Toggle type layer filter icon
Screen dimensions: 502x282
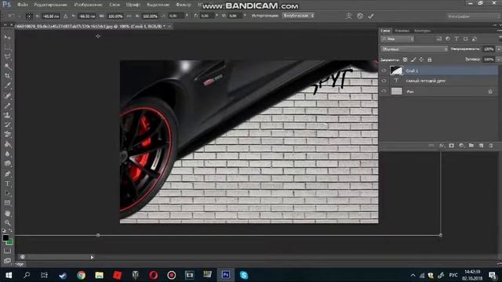coord(457,38)
